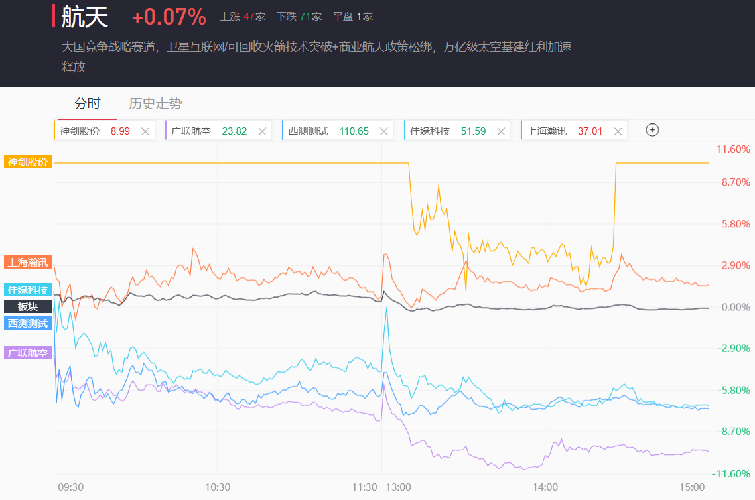Toggle the blue 西测测试 line label
Image resolution: width=755 pixels, height=500 pixels.
27,323
